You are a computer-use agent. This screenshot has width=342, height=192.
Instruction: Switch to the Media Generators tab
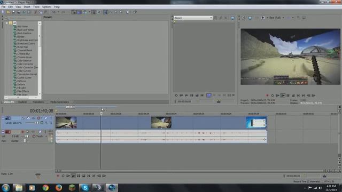coord(59,102)
